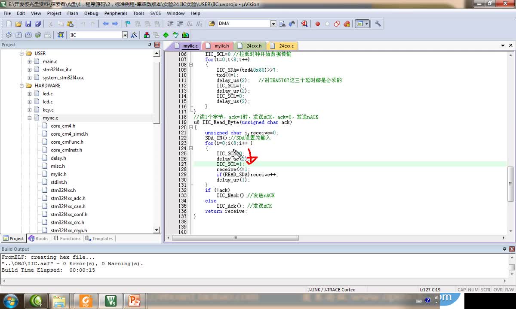
Task: Indent the selected lines using toolbar
Action: pos(171,24)
